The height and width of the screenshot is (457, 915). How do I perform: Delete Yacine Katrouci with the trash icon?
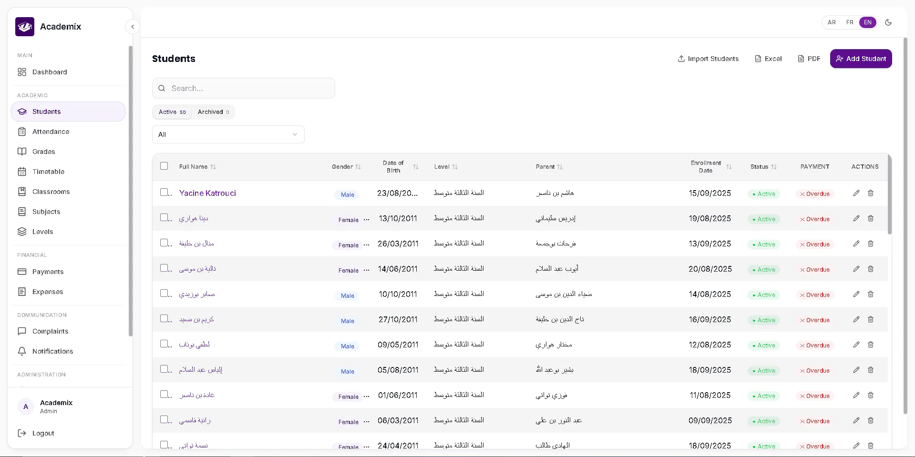[871, 193]
